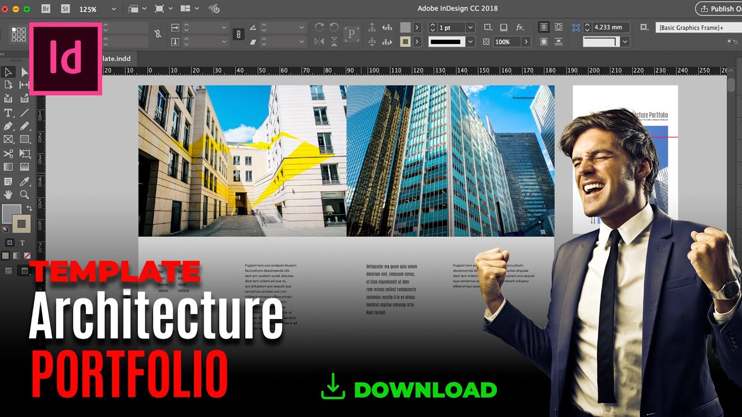This screenshot has height=417, width=742.
Task: Open the view options dropdown
Action: (143, 9)
